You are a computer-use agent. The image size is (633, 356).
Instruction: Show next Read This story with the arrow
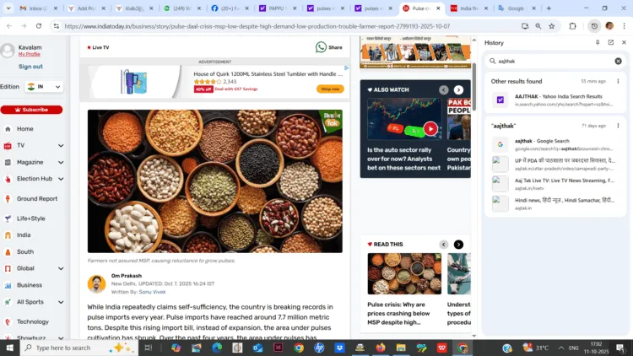tap(458, 245)
